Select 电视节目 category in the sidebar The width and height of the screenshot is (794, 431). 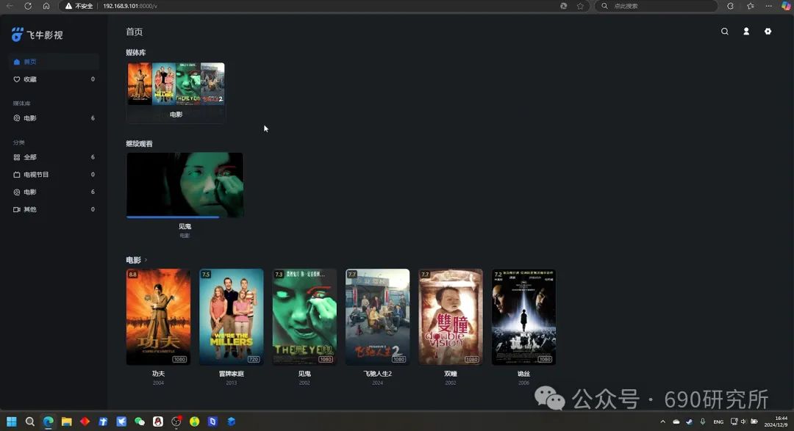(54, 175)
